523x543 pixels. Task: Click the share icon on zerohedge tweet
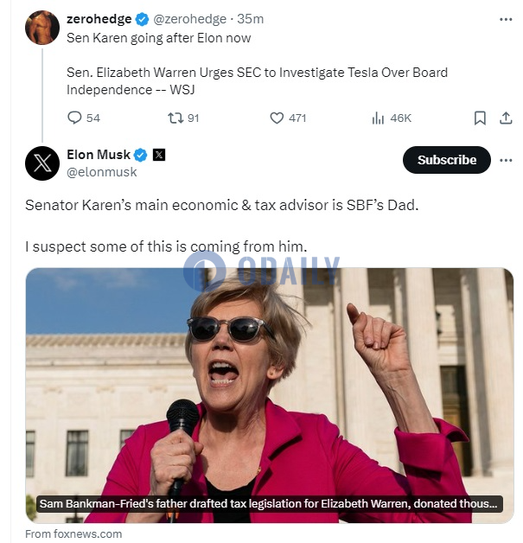505,118
